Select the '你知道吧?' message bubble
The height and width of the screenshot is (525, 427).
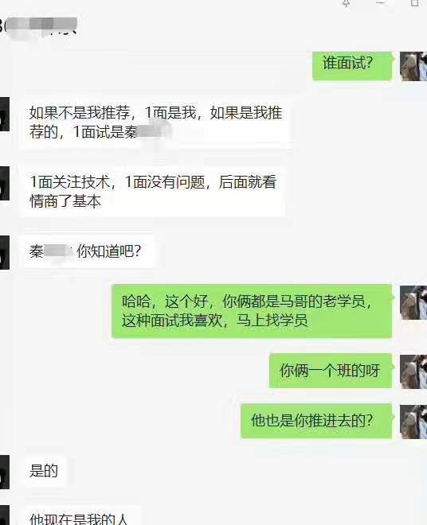coord(89,251)
